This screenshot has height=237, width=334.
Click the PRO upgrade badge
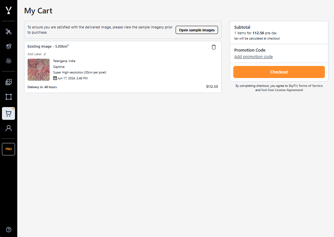pyautogui.click(x=8, y=149)
